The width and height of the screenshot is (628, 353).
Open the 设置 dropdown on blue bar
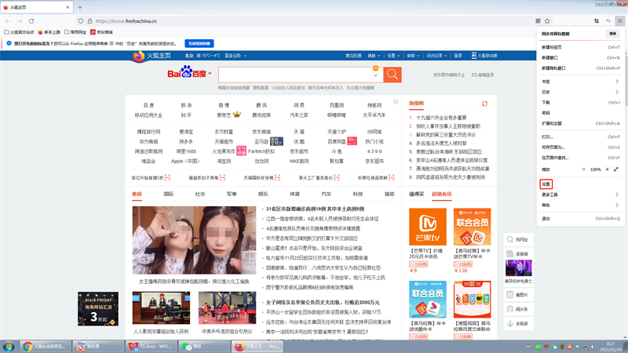393,56
